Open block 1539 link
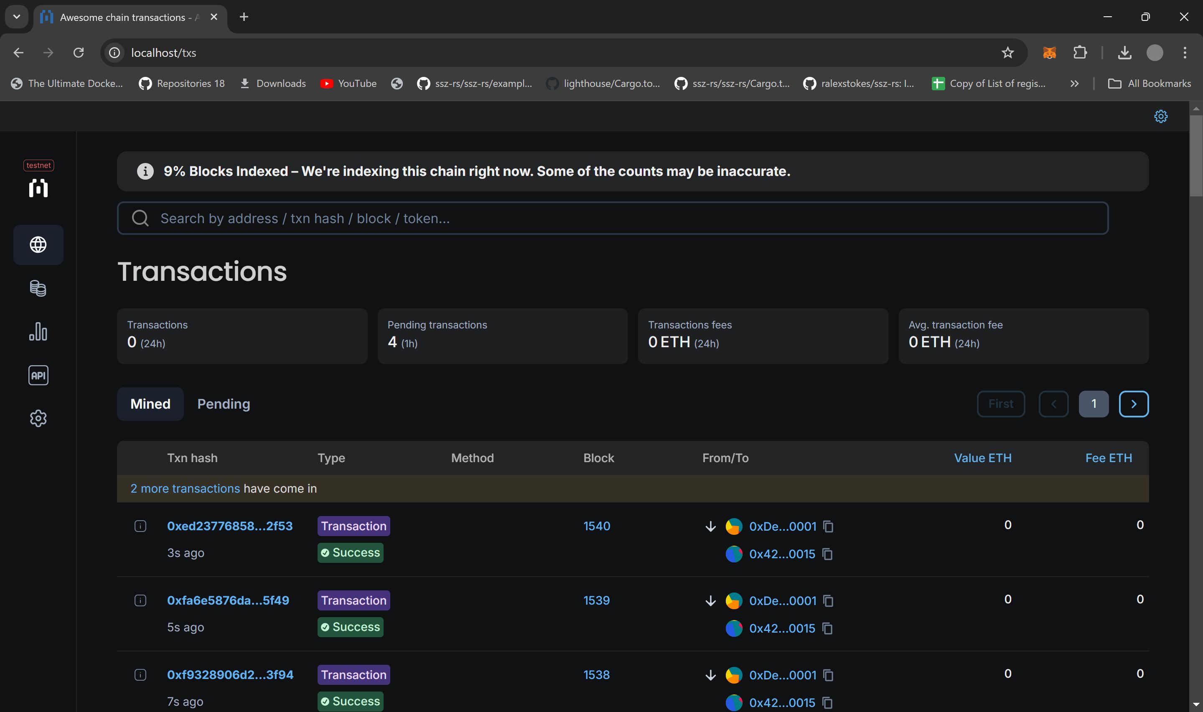 (596, 600)
